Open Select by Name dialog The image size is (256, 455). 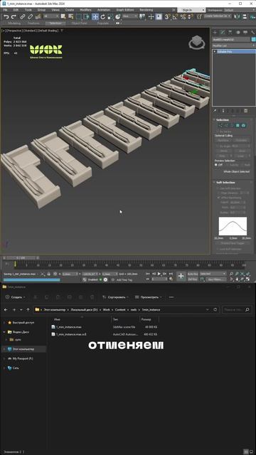(x=70, y=17)
